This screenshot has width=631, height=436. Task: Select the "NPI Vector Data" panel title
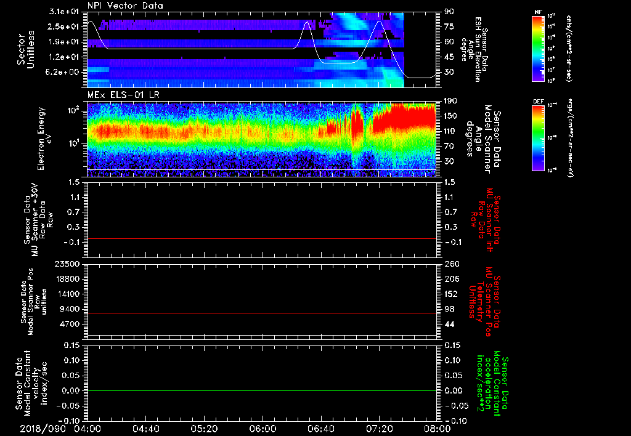[x=125, y=6]
